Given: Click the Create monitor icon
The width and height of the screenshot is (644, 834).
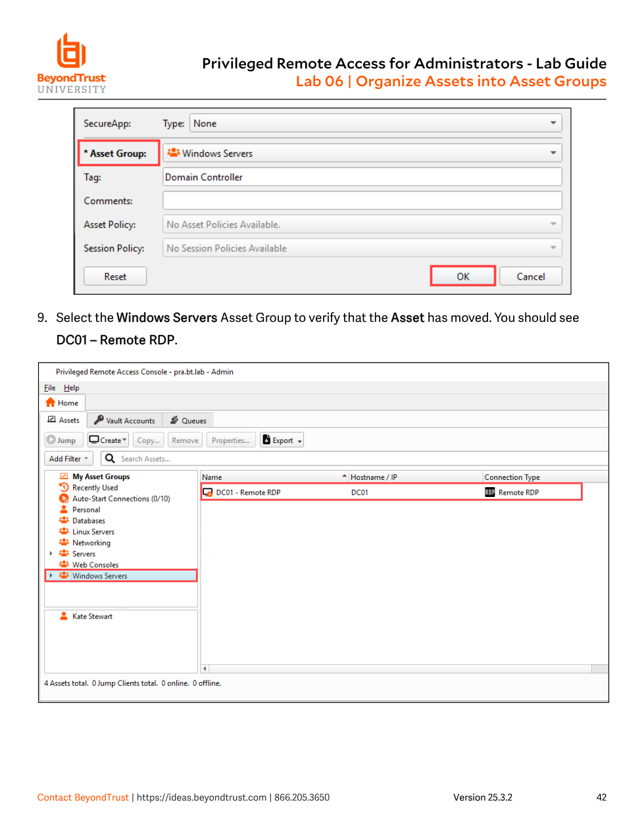Looking at the screenshot, I should pyautogui.click(x=94, y=440).
